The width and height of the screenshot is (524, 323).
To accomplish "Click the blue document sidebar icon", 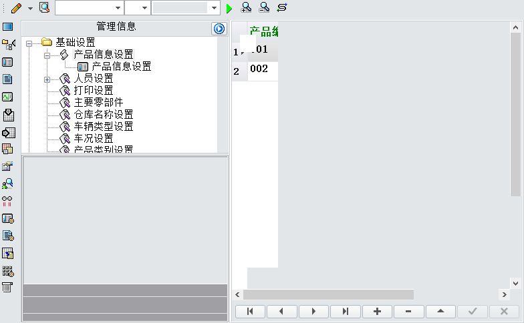I will (7, 79).
